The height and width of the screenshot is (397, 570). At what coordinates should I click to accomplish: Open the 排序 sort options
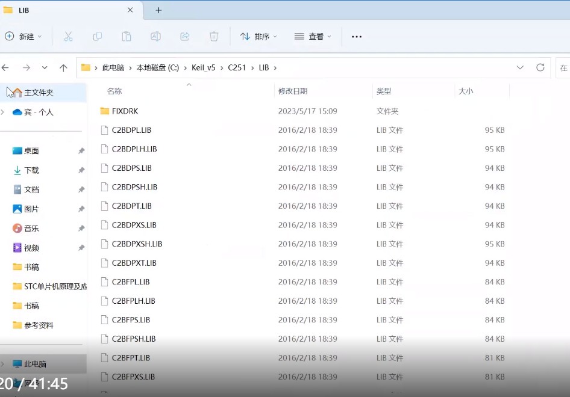point(258,36)
